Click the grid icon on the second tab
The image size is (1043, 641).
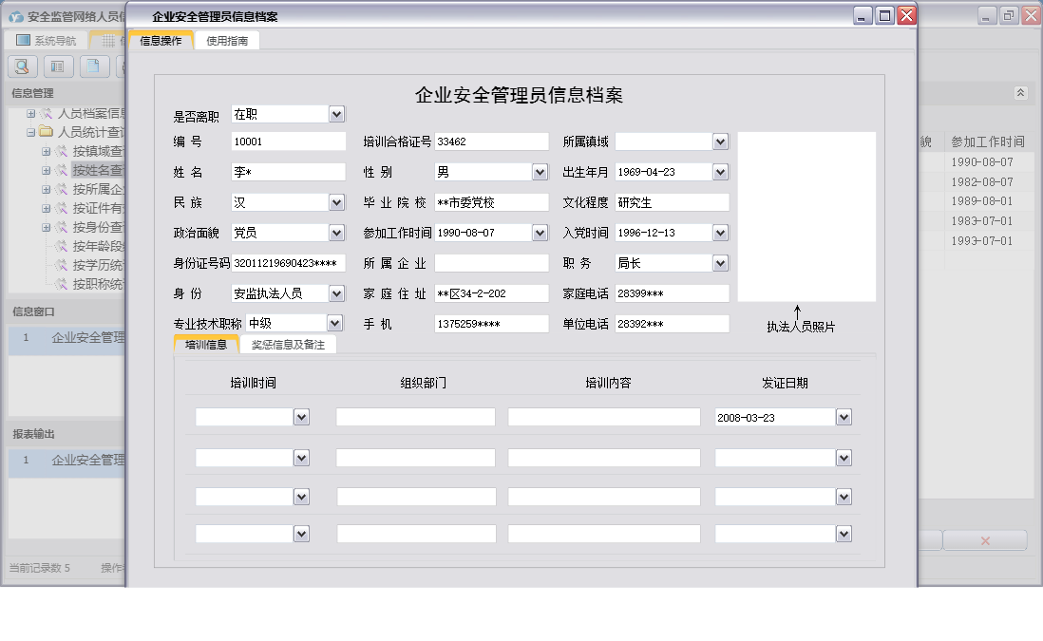(x=109, y=38)
